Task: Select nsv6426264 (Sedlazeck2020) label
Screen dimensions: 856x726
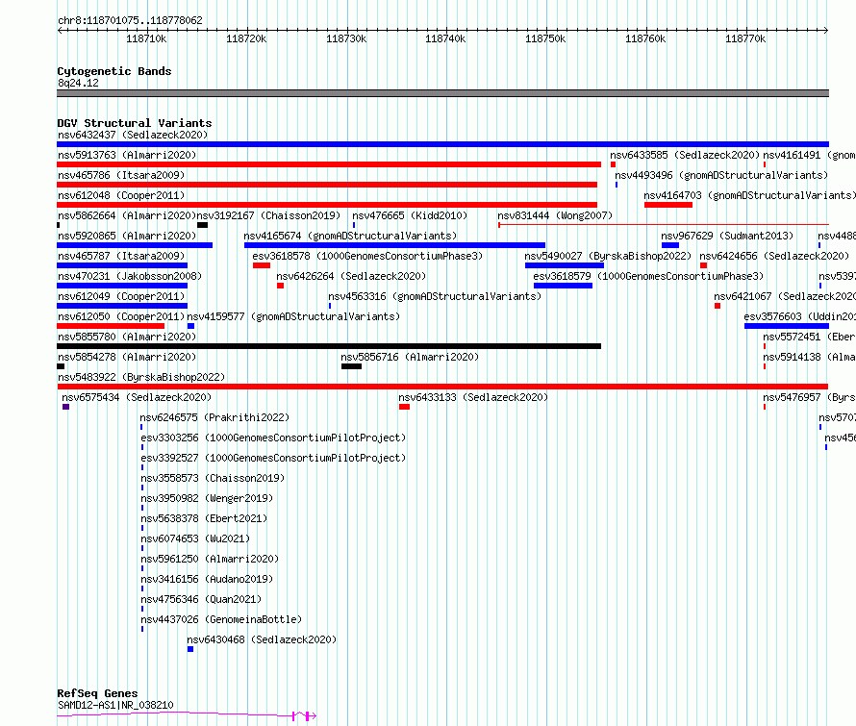Action: pos(351,276)
